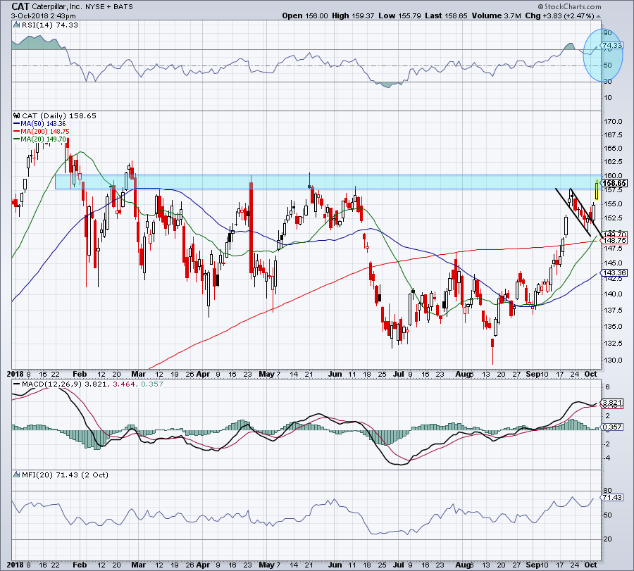Click the 0.357 histogram tag on the MACD axis

(x=612, y=427)
